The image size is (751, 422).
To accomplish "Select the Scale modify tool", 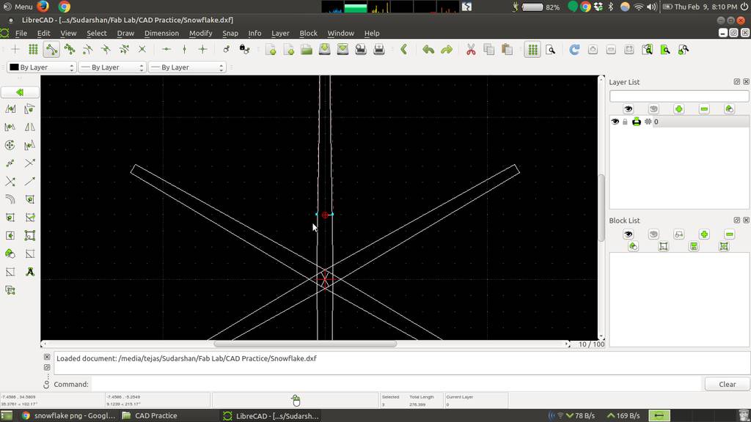I will coord(10,127).
